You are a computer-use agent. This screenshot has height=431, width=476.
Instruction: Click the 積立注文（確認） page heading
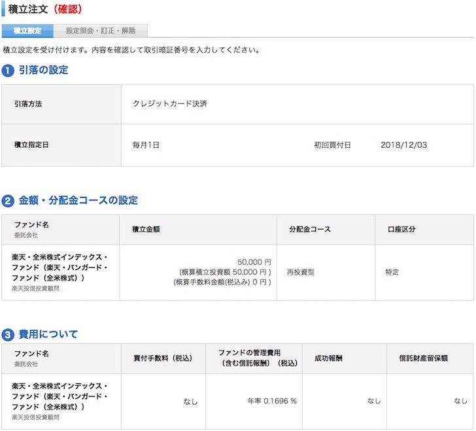(x=45, y=9)
